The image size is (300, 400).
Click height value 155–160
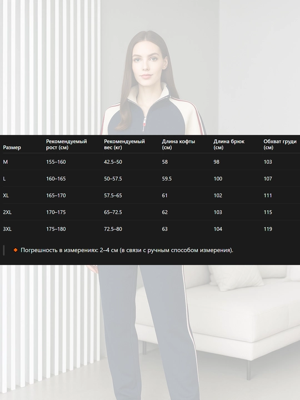point(56,162)
